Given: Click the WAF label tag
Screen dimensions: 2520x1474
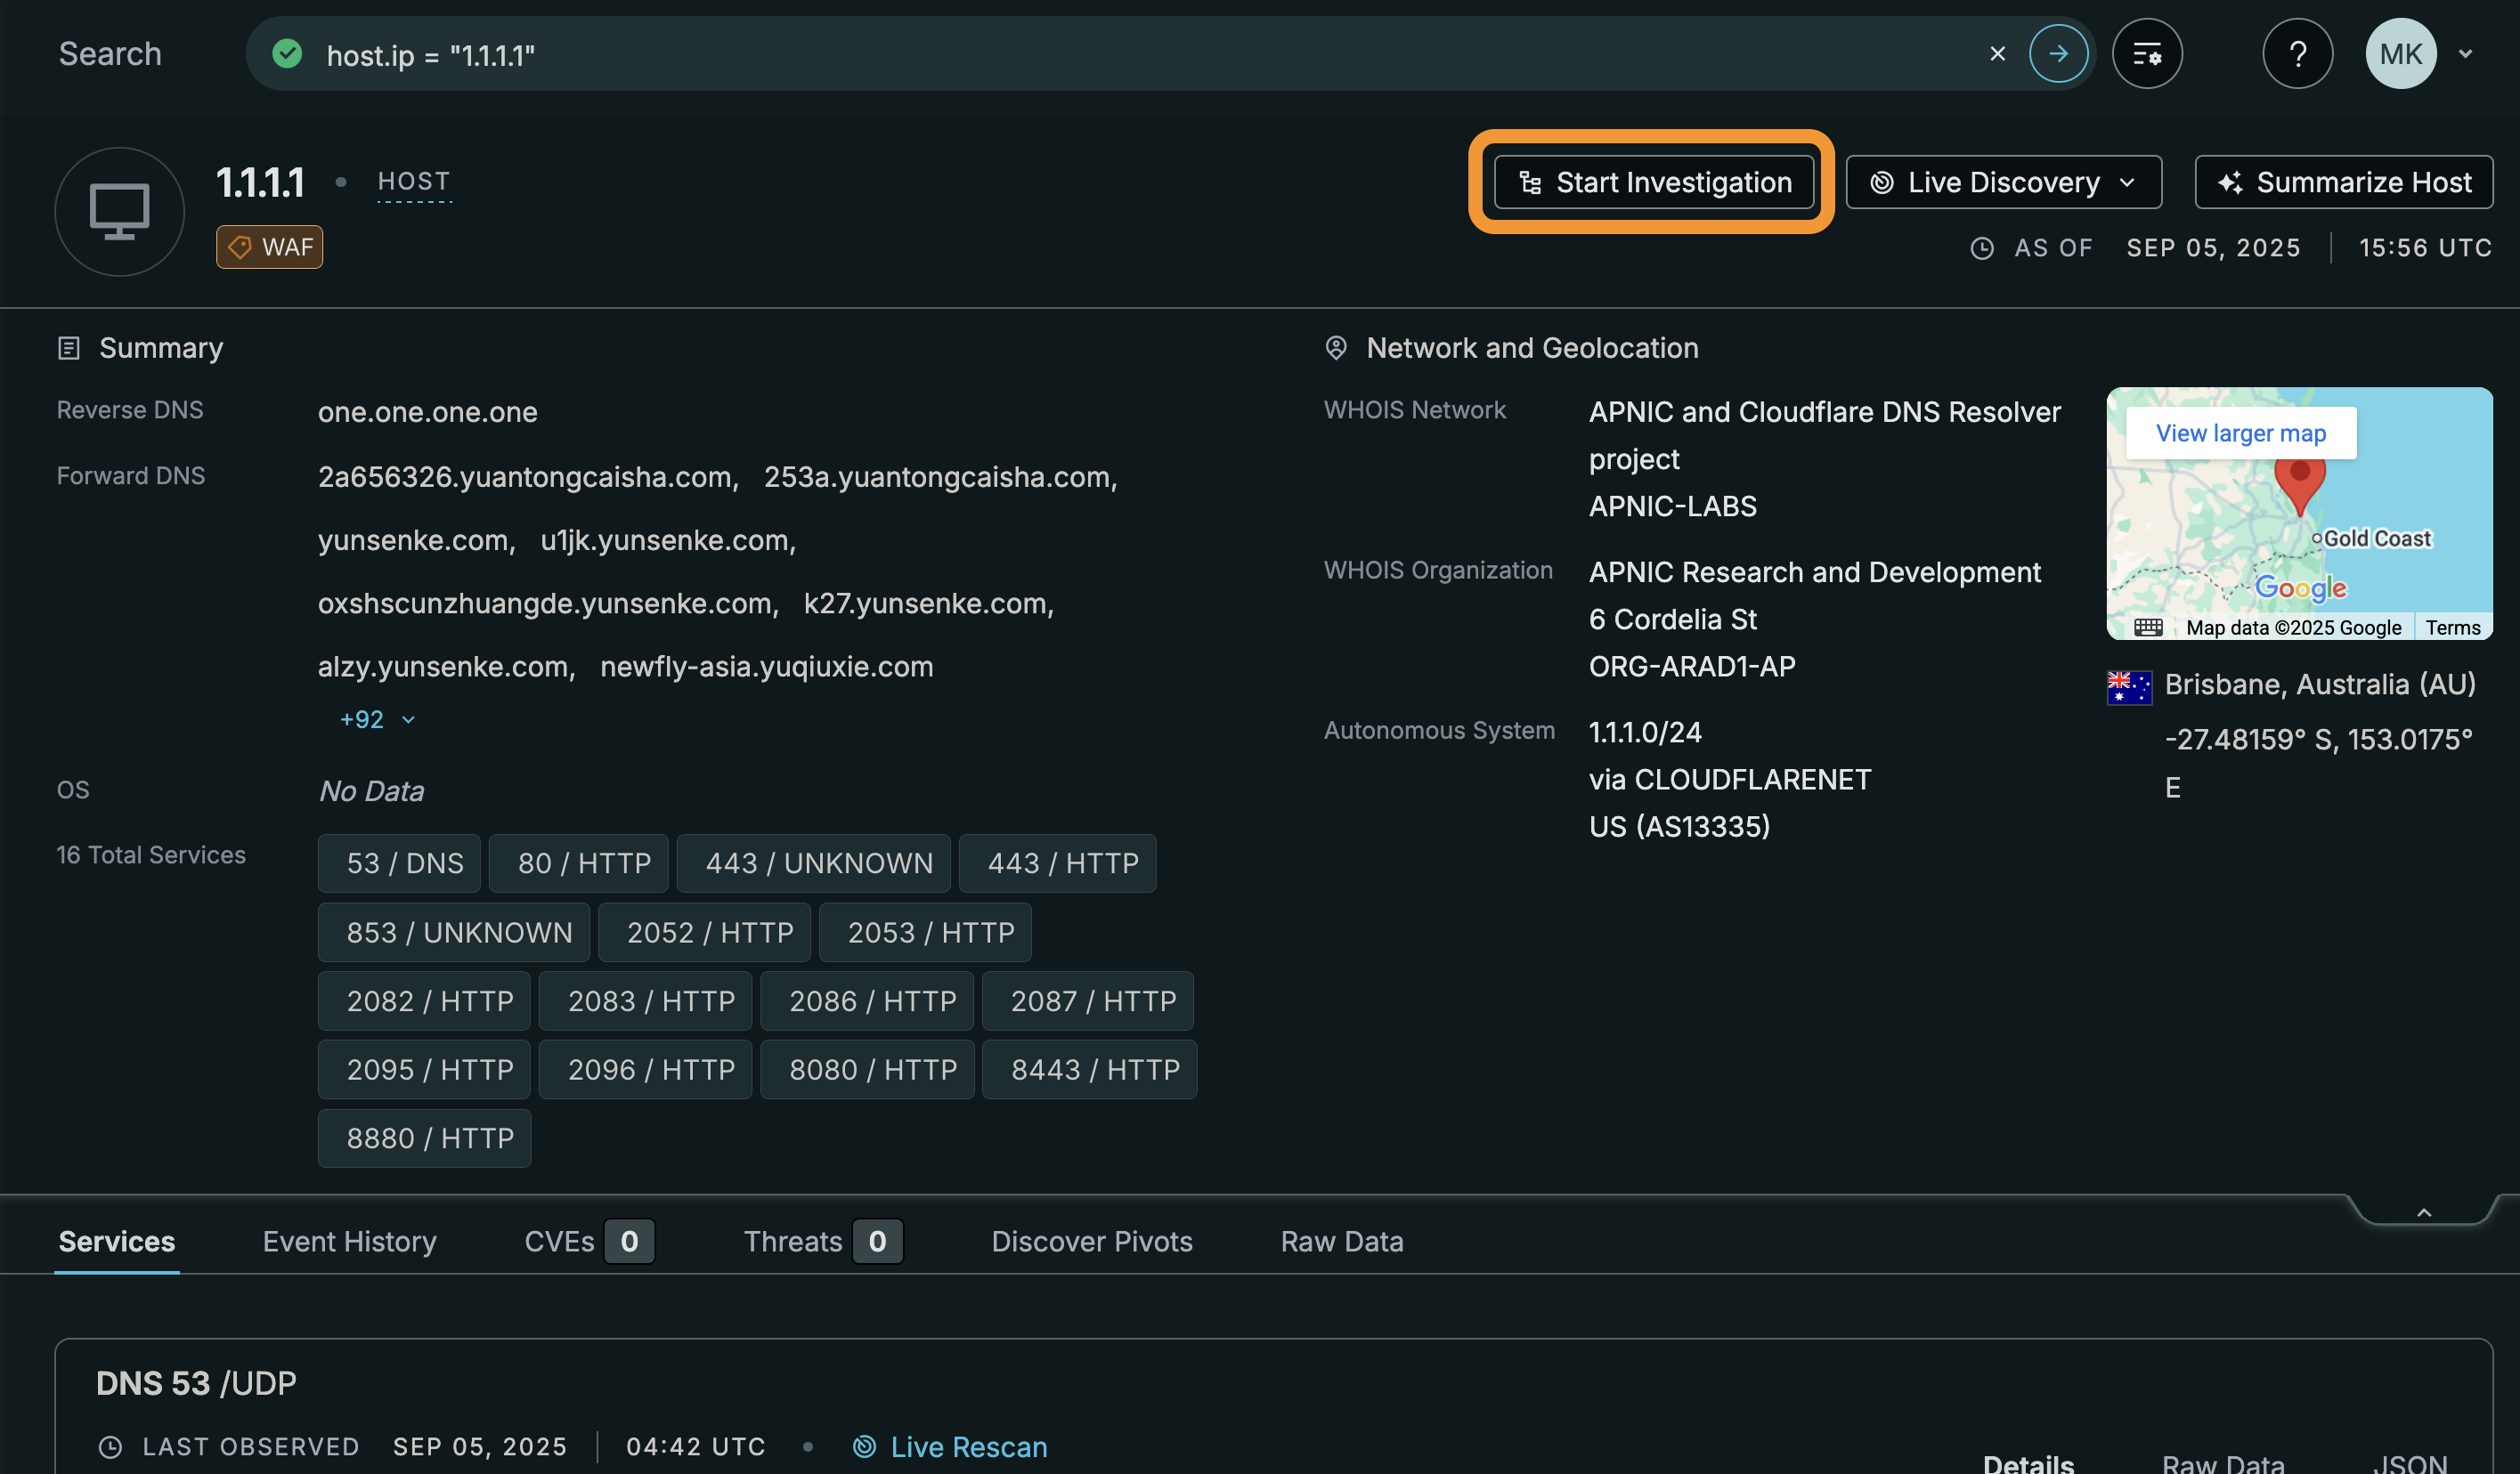Looking at the screenshot, I should [270, 247].
